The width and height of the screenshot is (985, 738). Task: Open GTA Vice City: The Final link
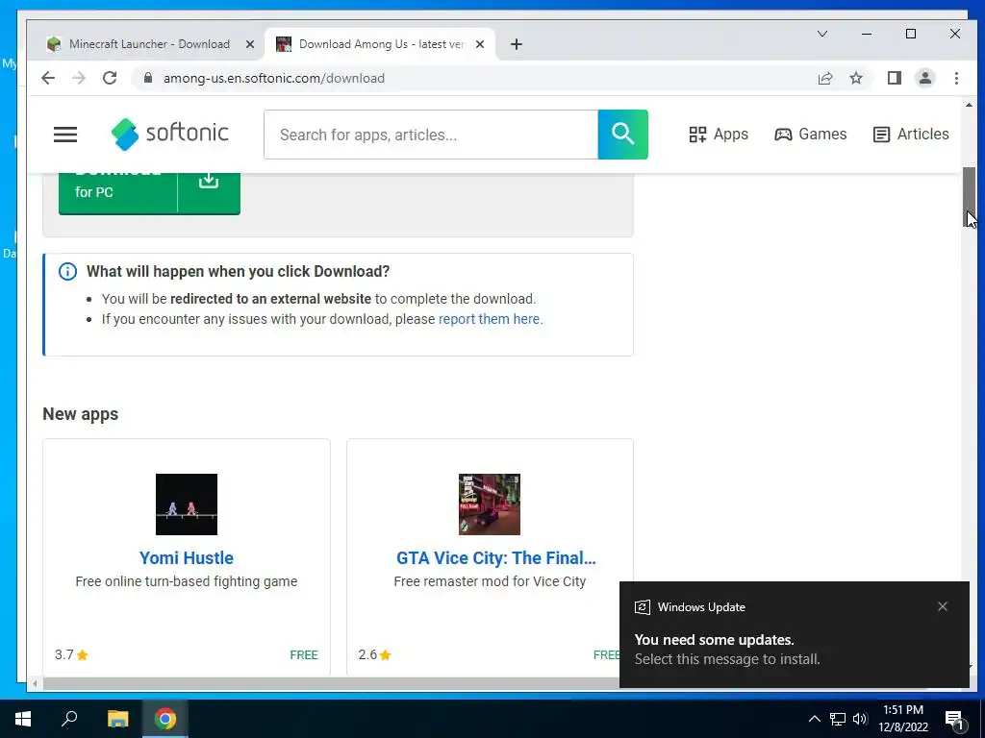click(496, 558)
